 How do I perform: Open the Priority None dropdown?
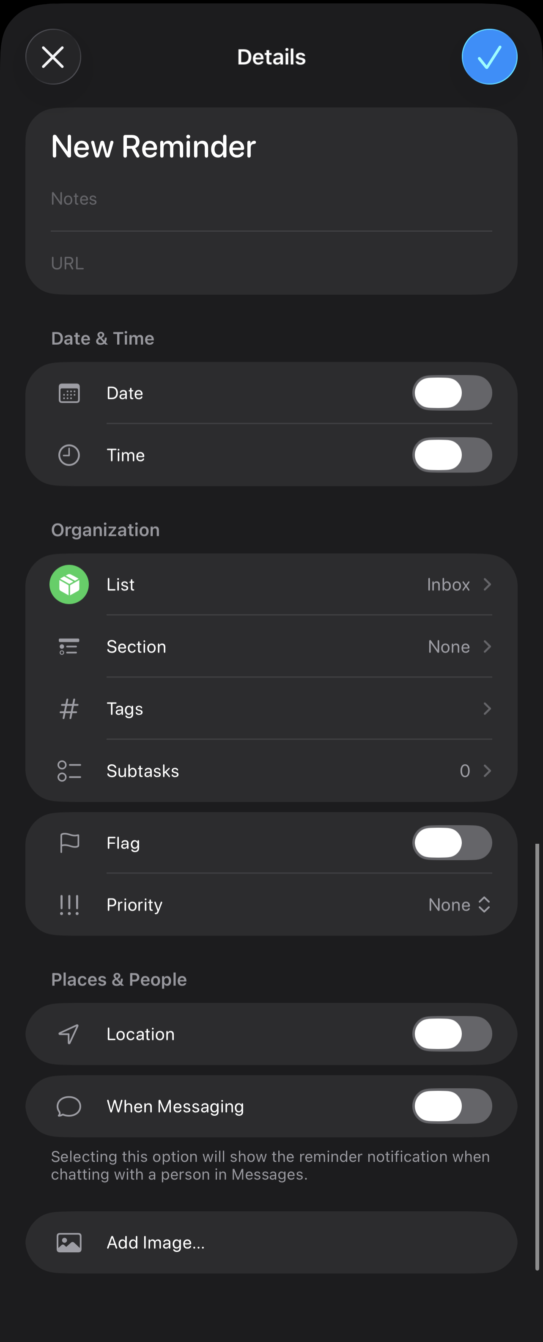pos(459,905)
